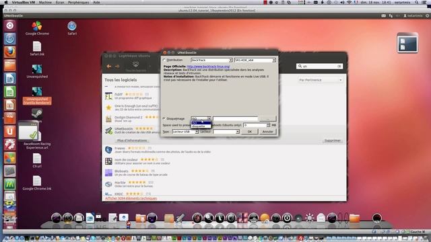Choose ISO in the open dropdown list

pos(201,122)
